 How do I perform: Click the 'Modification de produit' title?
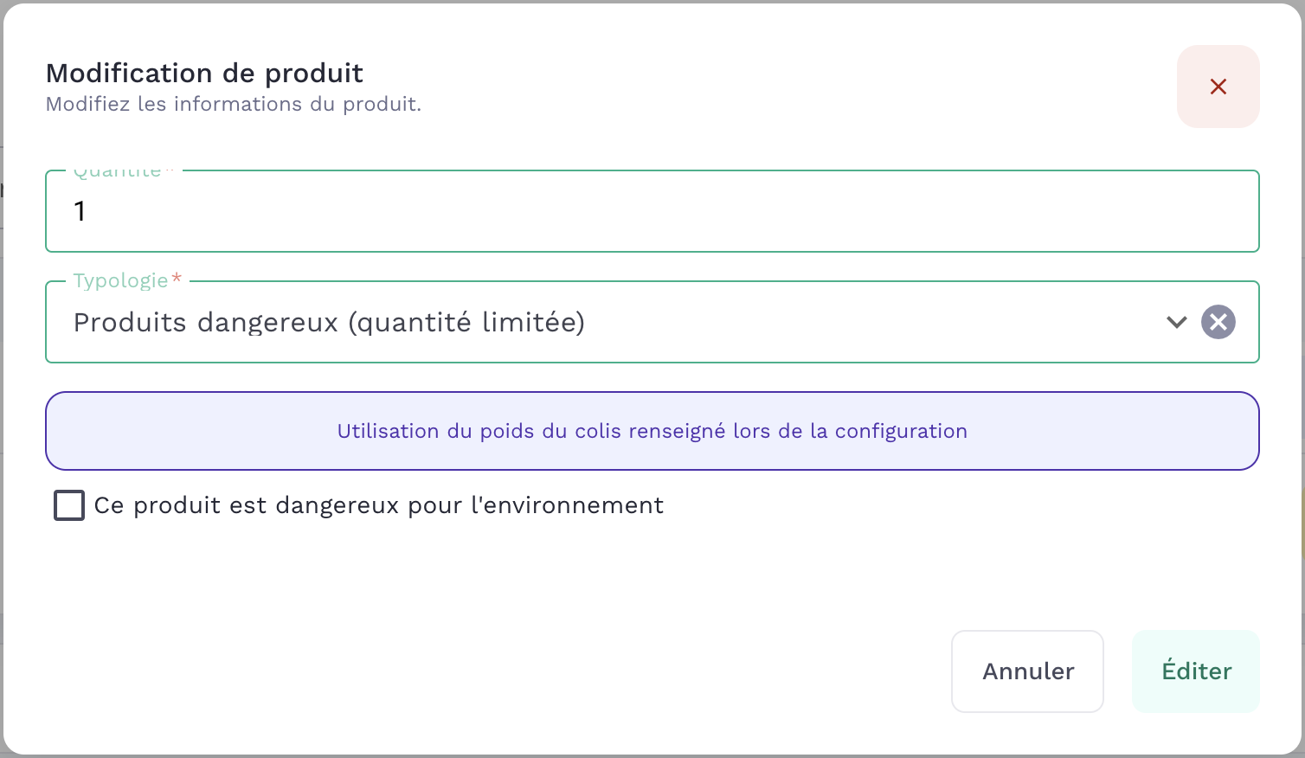[x=204, y=73]
